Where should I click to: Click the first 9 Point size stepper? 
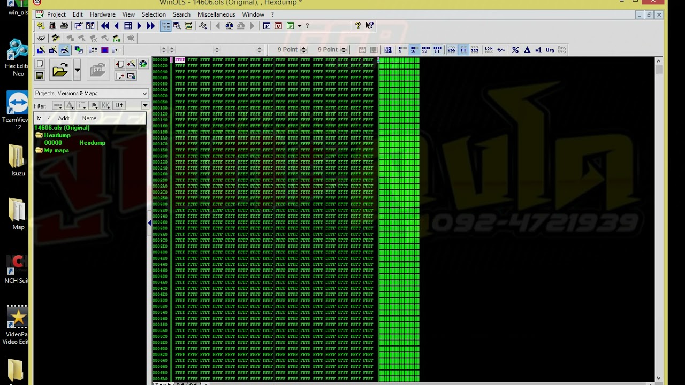click(x=303, y=50)
